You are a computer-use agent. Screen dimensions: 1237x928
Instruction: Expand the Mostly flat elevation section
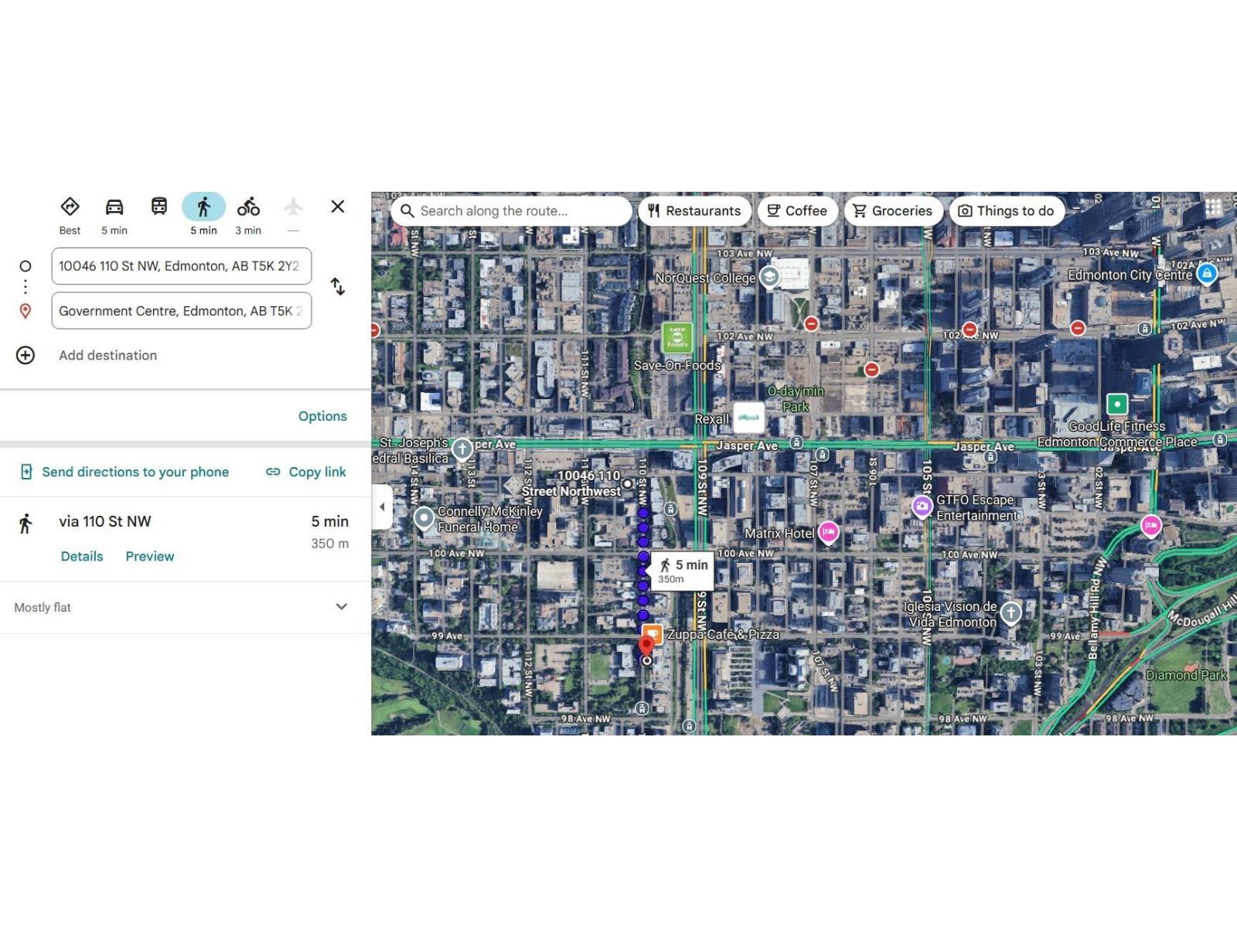(x=341, y=607)
